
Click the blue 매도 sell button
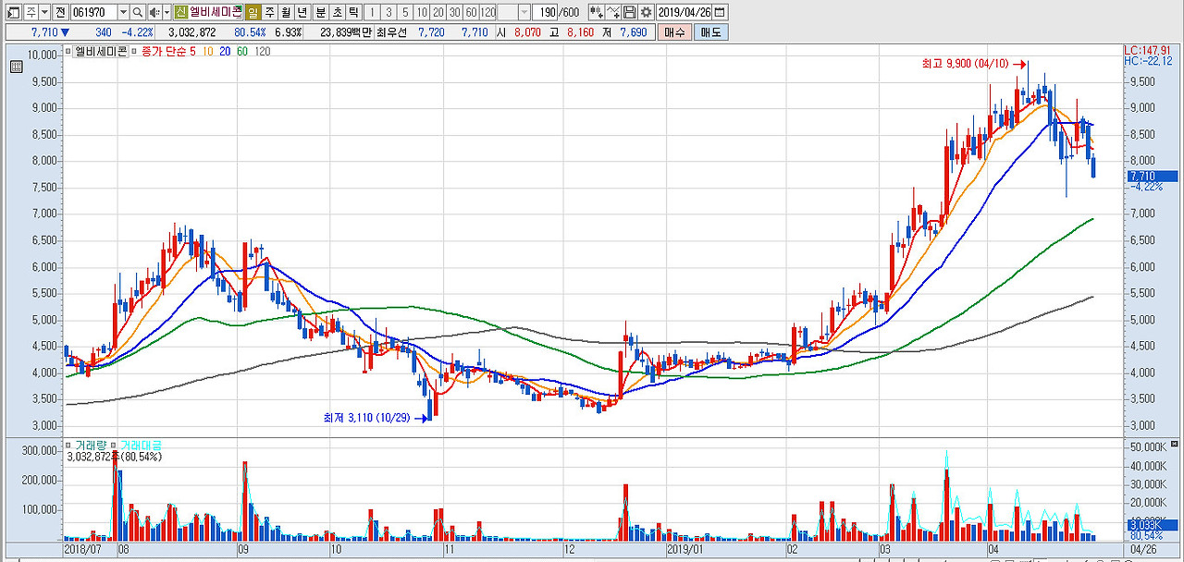point(710,32)
